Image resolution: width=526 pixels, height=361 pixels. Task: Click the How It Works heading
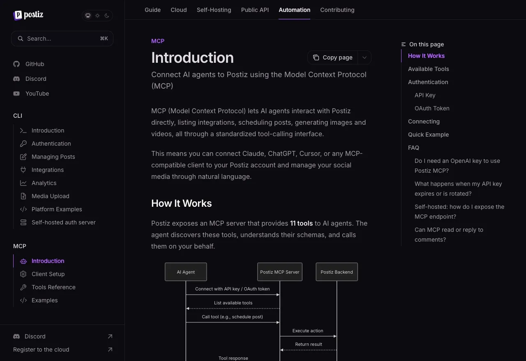(x=182, y=203)
